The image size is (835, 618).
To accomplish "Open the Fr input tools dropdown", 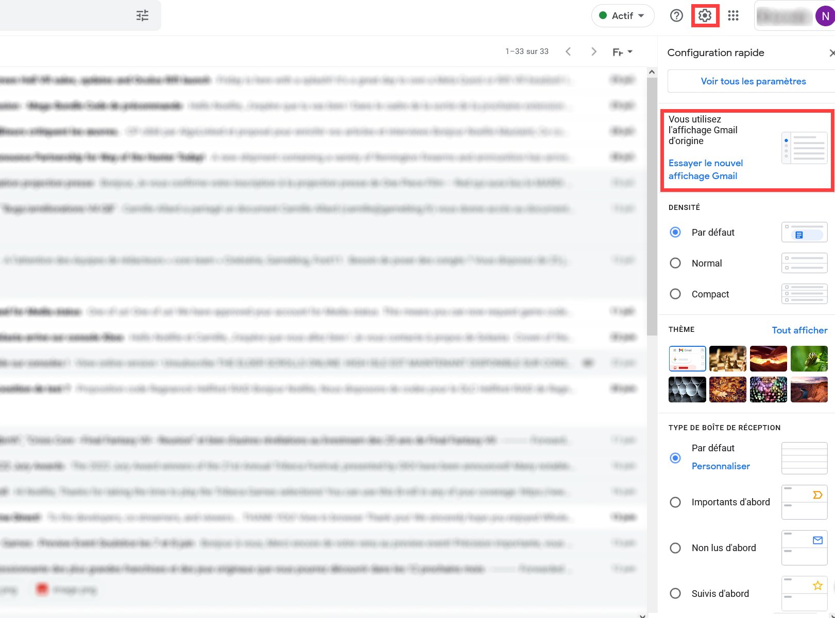I will [622, 52].
